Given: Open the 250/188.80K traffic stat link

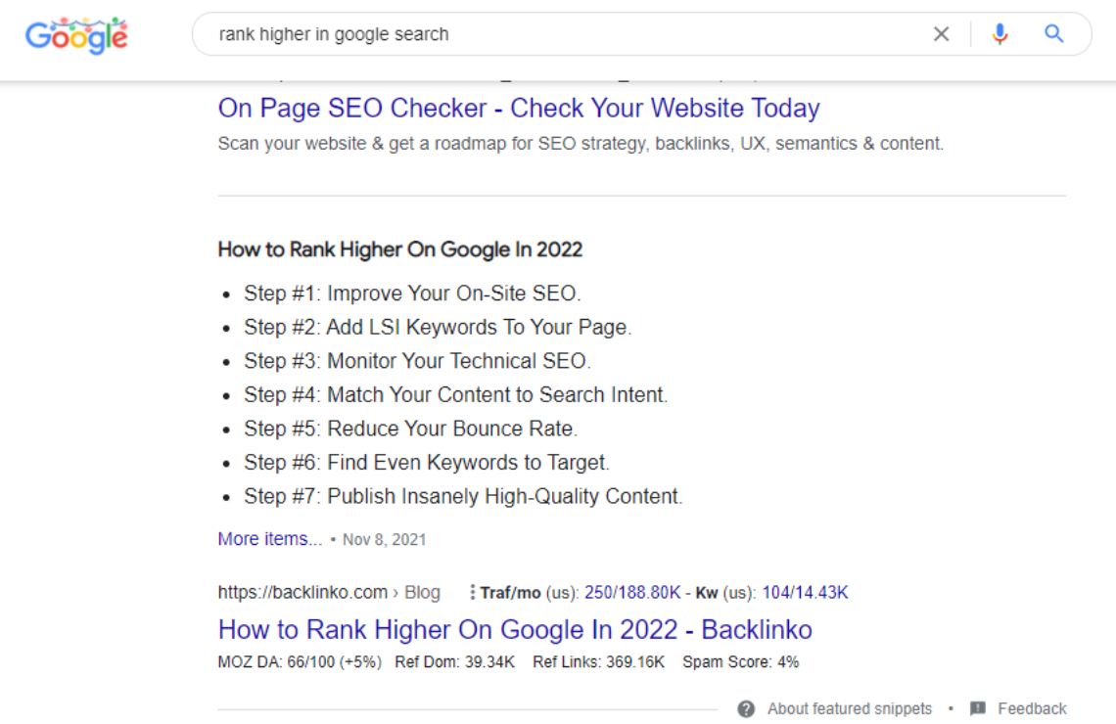Looking at the screenshot, I should pos(632,593).
